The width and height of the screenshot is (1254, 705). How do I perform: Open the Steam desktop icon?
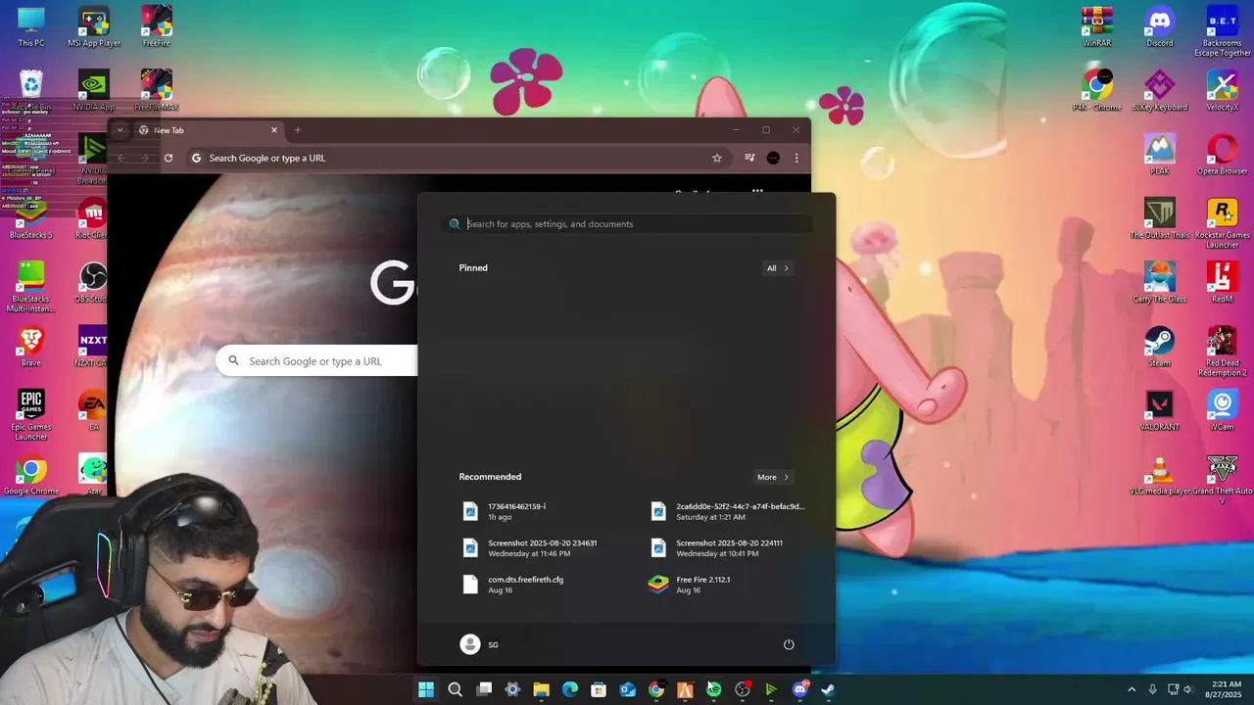click(x=1160, y=347)
